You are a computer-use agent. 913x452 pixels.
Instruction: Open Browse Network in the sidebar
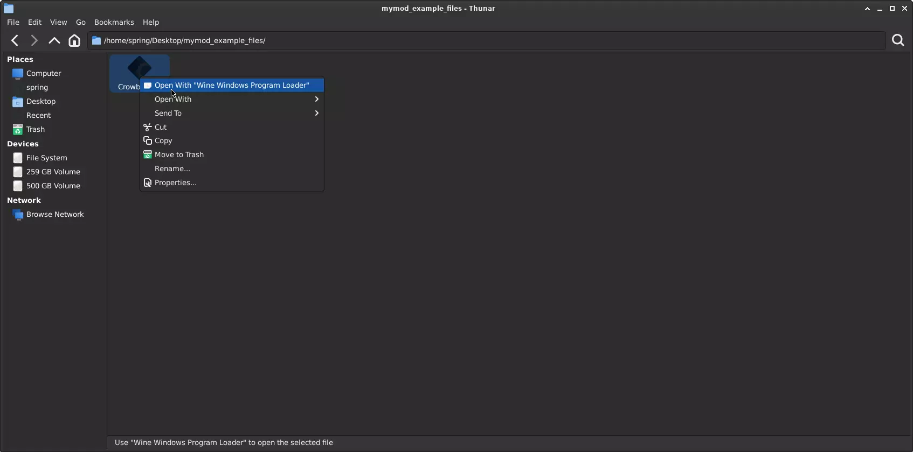coord(54,214)
